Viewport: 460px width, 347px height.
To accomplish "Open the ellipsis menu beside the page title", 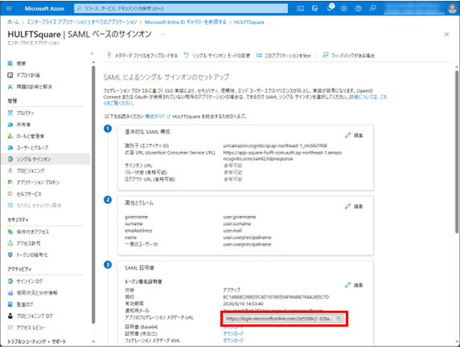I will pos(162,35).
